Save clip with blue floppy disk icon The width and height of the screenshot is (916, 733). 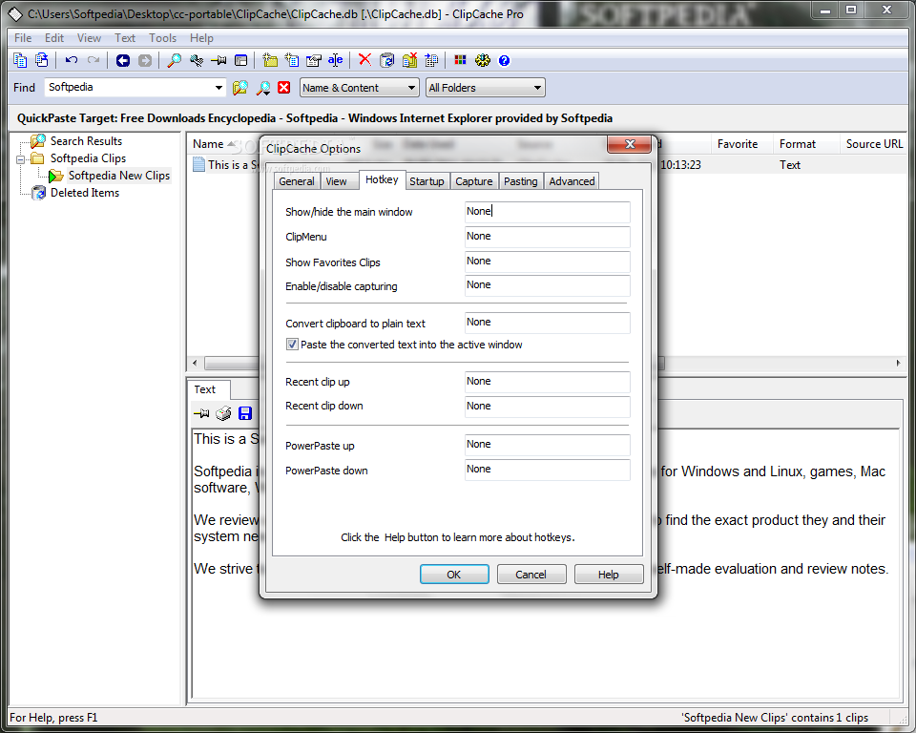point(245,413)
